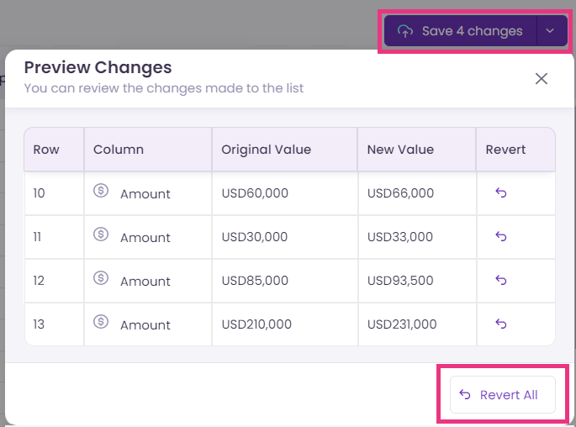Click the Save 4 changes button
This screenshot has width=576, height=427.
(x=460, y=31)
